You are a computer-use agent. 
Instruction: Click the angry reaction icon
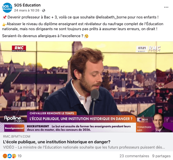pyautogui.click(x=5, y=156)
